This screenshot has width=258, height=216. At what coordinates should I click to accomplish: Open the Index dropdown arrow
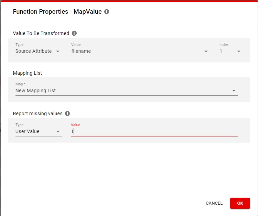(239, 51)
